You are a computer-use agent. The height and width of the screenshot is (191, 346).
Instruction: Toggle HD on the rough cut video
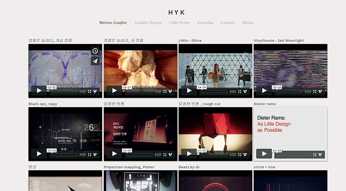pyautogui.click(x=233, y=155)
